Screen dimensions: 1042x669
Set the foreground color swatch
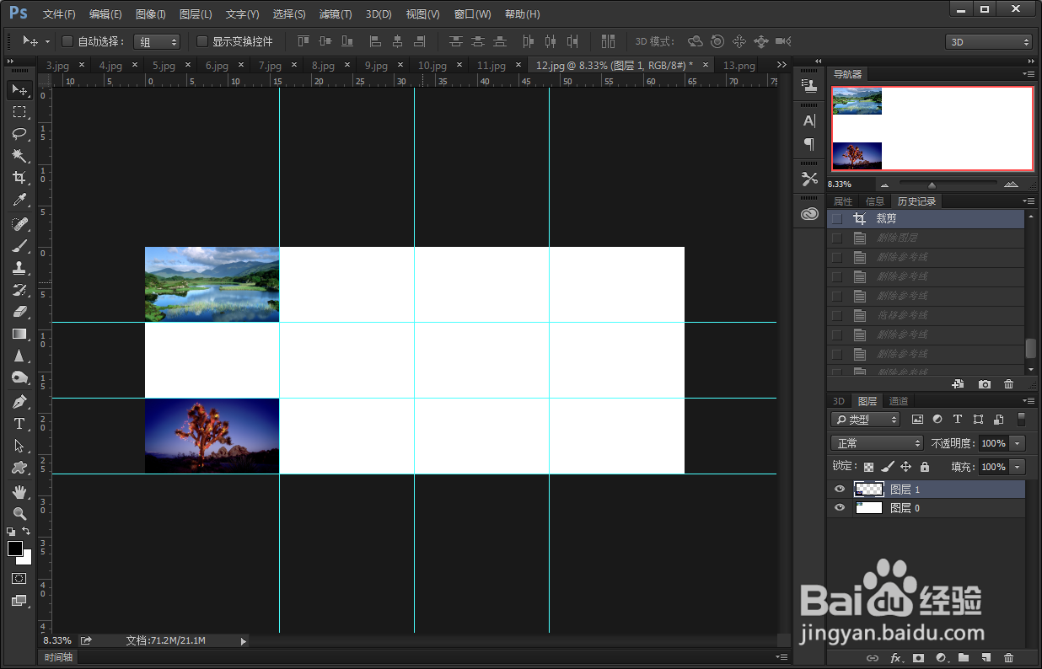[15, 549]
